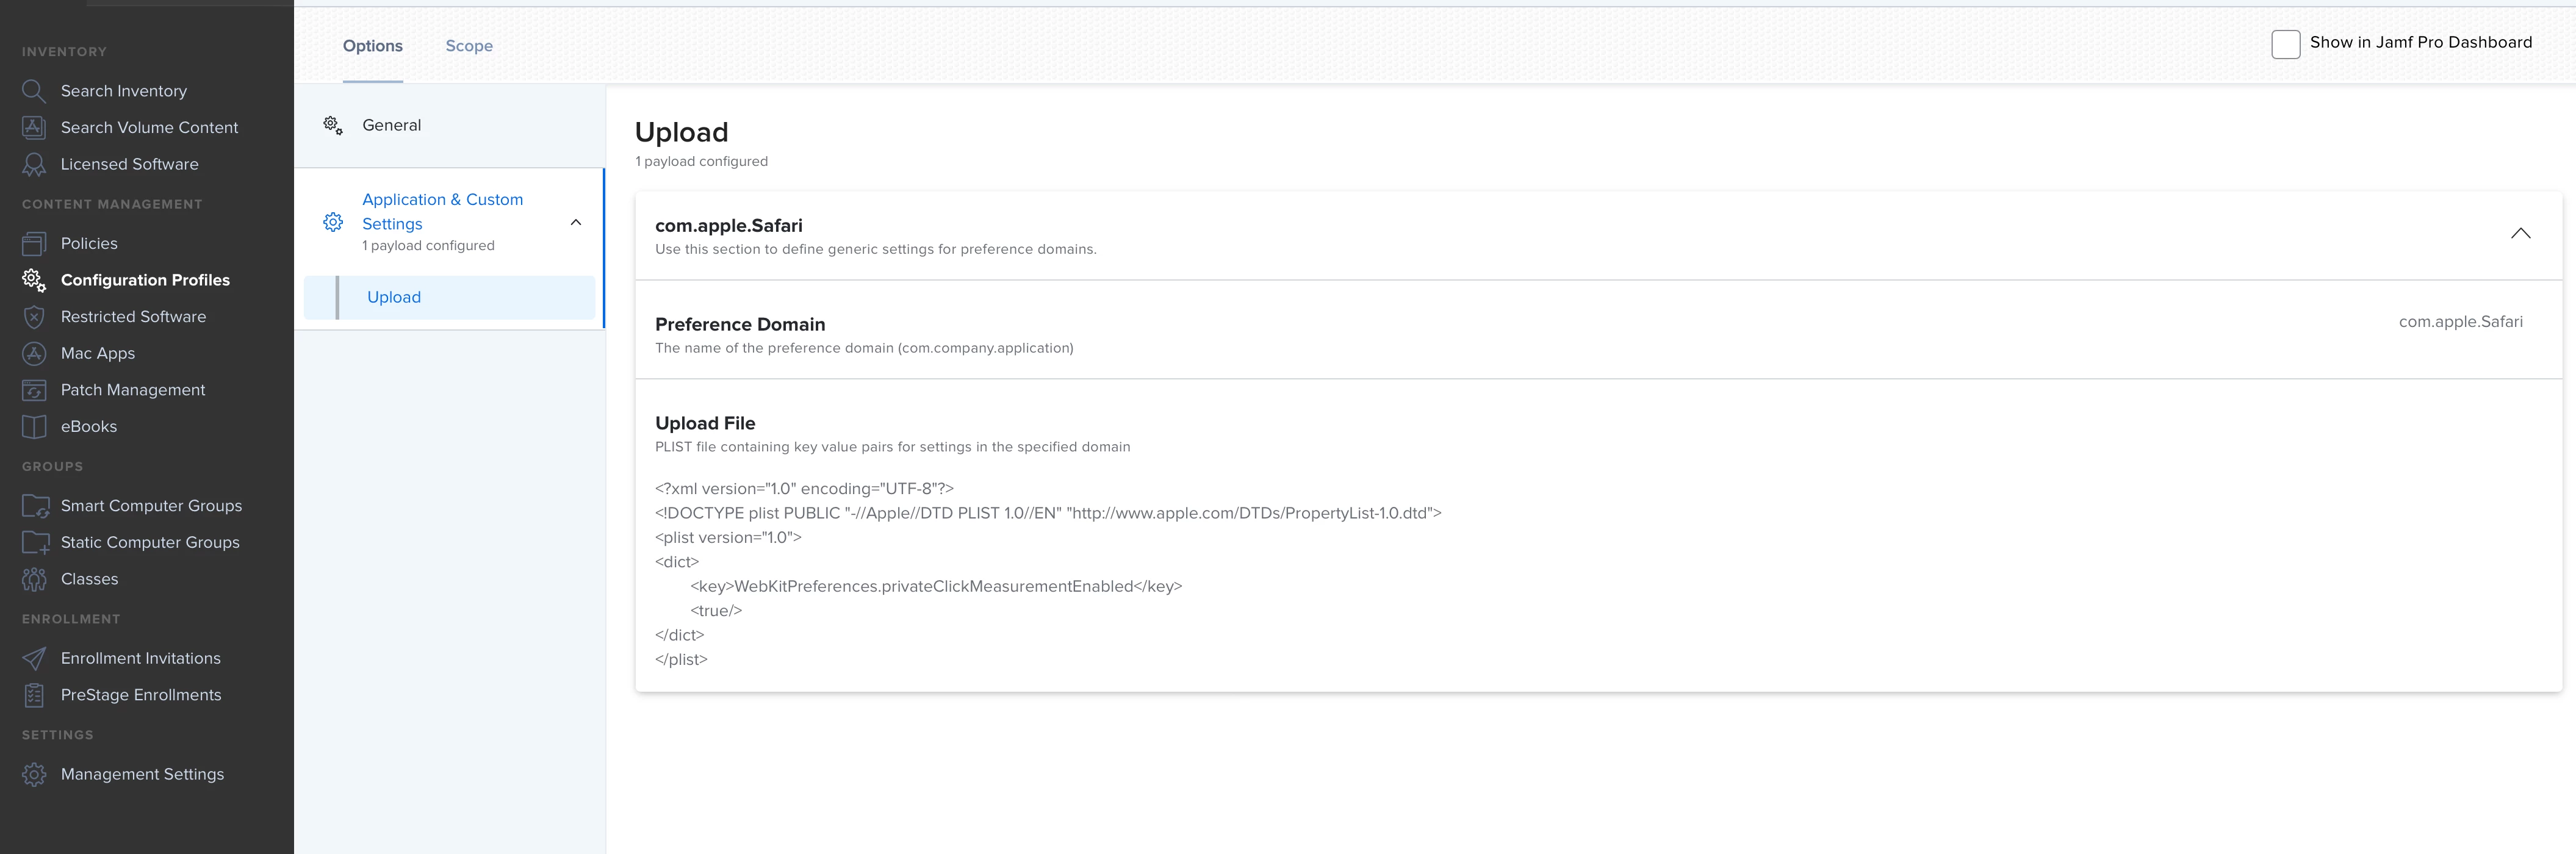Switch to the Scope tab
This screenshot has height=854, width=2576.
tap(469, 46)
